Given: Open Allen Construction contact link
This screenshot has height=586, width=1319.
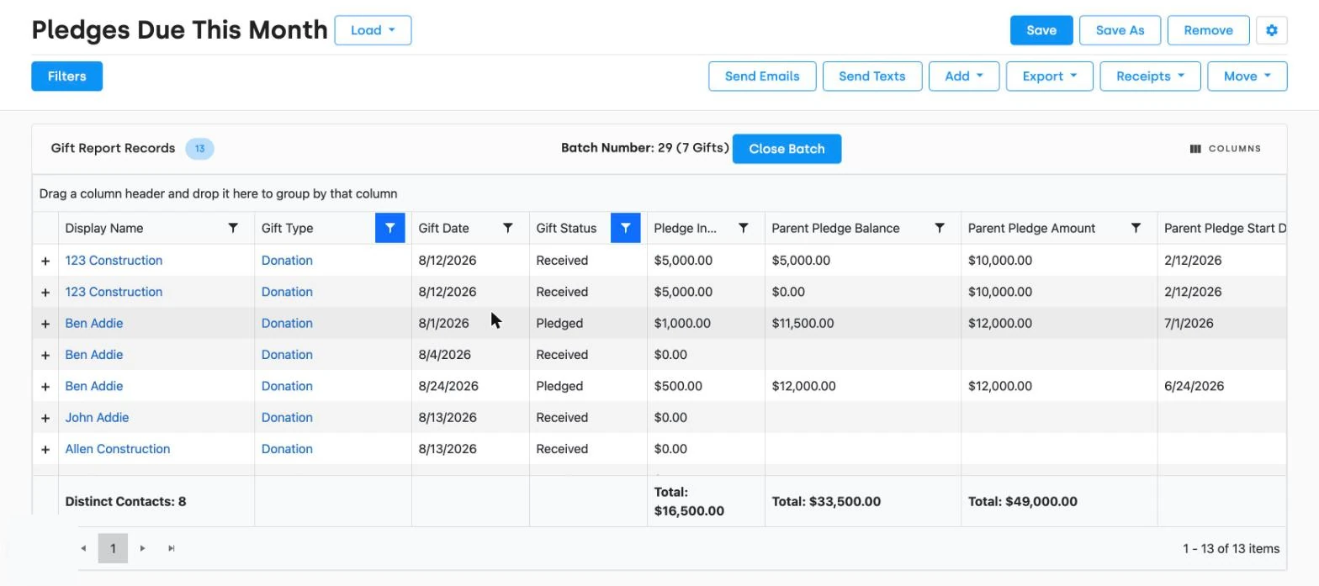Looking at the screenshot, I should point(118,449).
